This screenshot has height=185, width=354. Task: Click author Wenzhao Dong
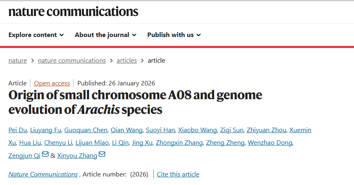pos(271,142)
